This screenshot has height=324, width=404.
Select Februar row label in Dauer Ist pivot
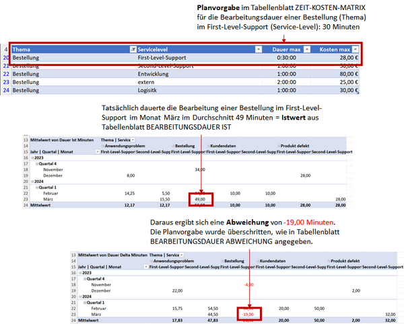(x=50, y=194)
